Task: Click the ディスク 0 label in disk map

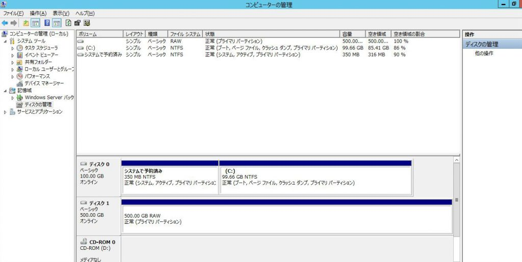Action: pyautogui.click(x=98, y=164)
